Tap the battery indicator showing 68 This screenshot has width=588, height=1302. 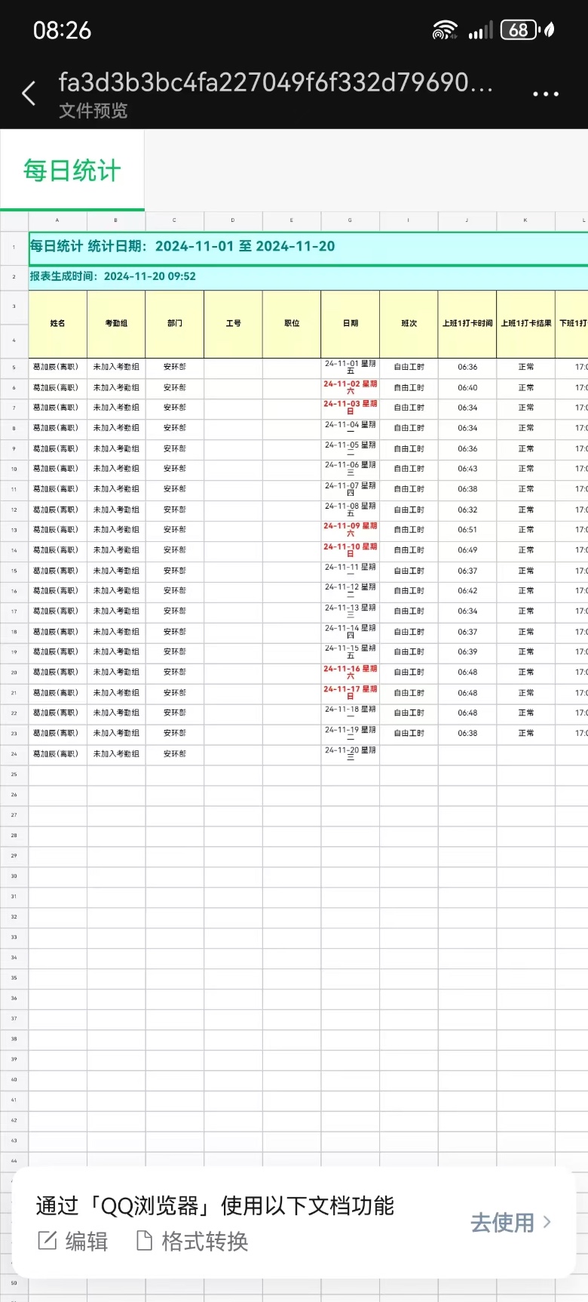point(519,30)
